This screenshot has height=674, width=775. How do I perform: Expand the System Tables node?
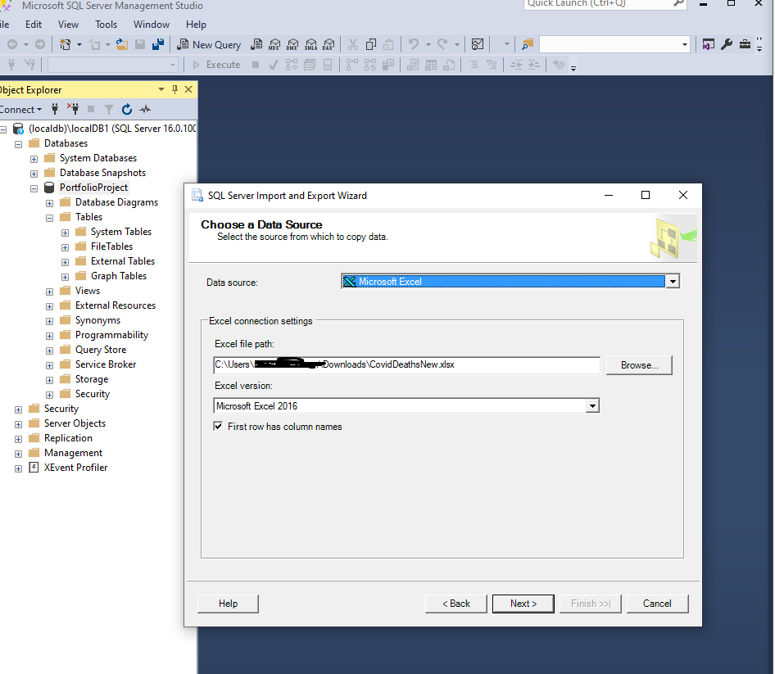[x=65, y=231]
